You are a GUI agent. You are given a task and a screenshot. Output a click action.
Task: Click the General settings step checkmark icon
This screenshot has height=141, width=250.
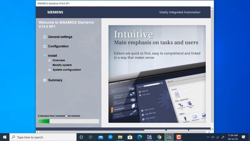click(x=45, y=37)
